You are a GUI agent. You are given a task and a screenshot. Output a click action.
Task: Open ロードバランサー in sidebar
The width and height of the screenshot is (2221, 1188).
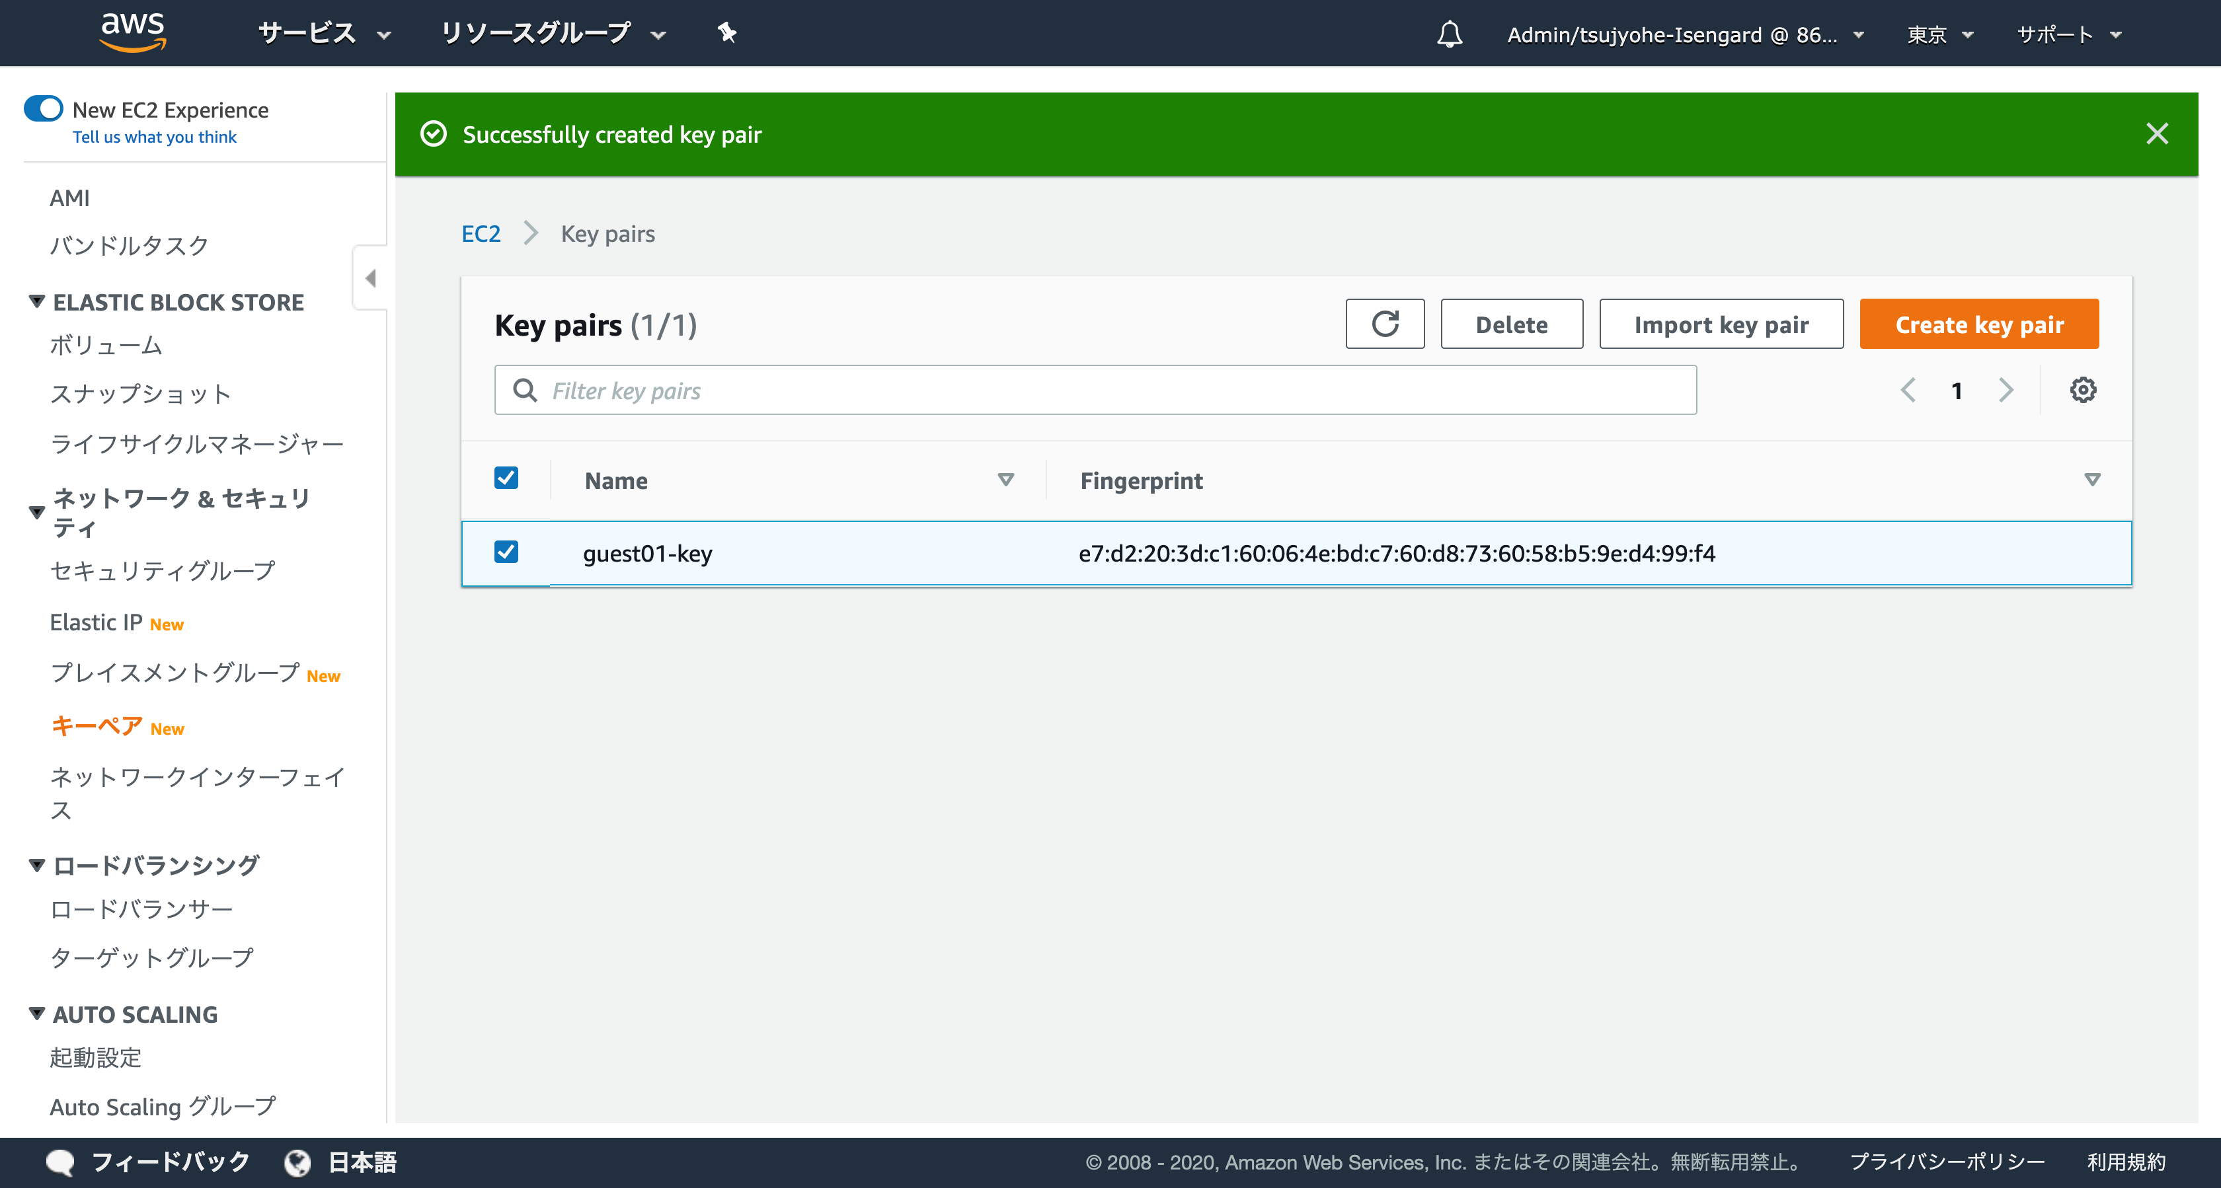pos(141,909)
